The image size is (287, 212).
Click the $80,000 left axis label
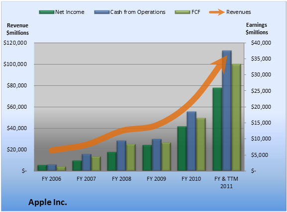pos(16,85)
